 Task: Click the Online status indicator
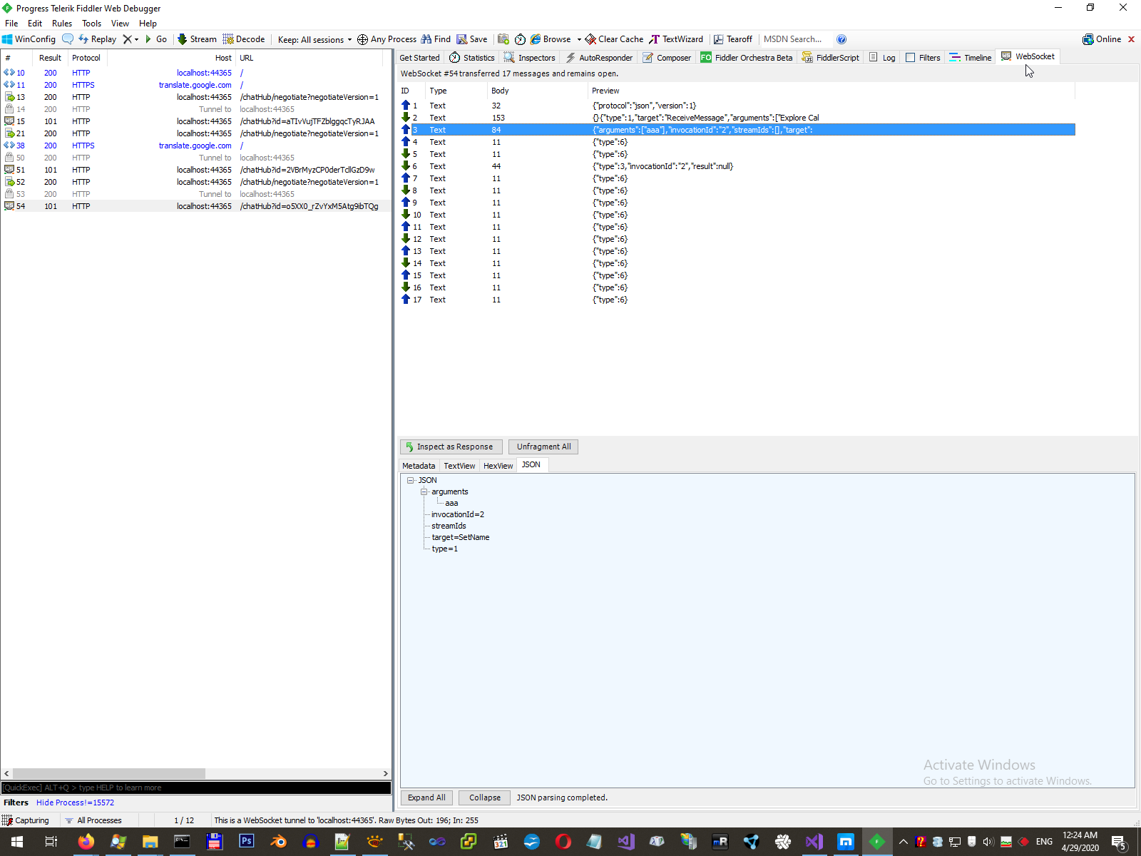(x=1102, y=39)
